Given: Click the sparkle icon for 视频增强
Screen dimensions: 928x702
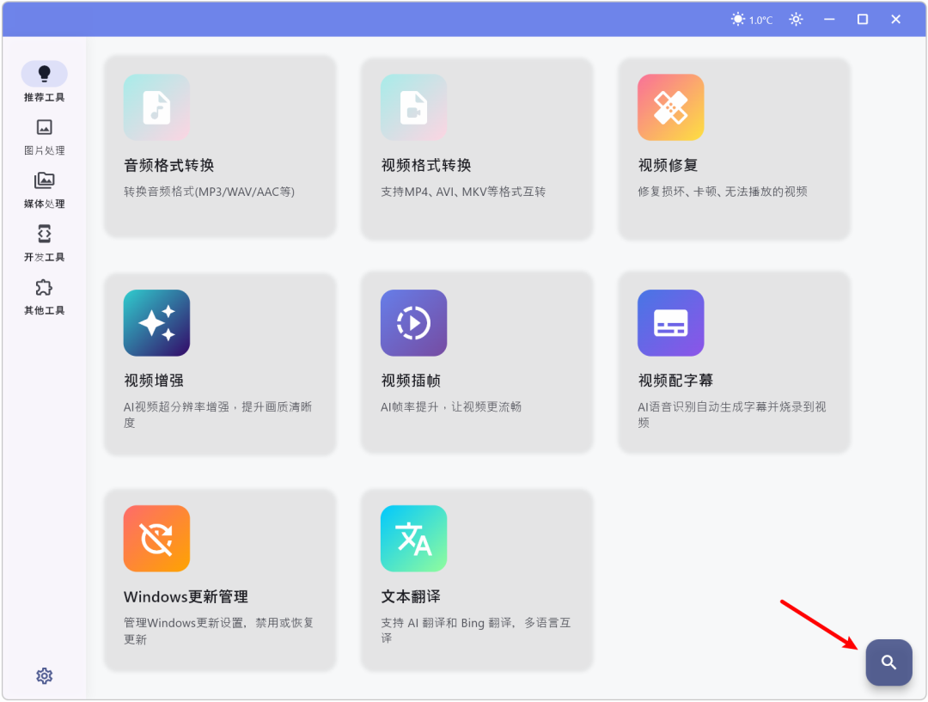Looking at the screenshot, I should (x=157, y=322).
